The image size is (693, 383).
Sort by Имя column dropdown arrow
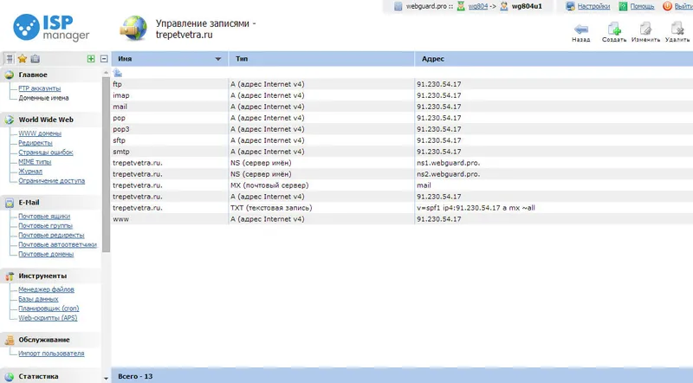[218, 59]
